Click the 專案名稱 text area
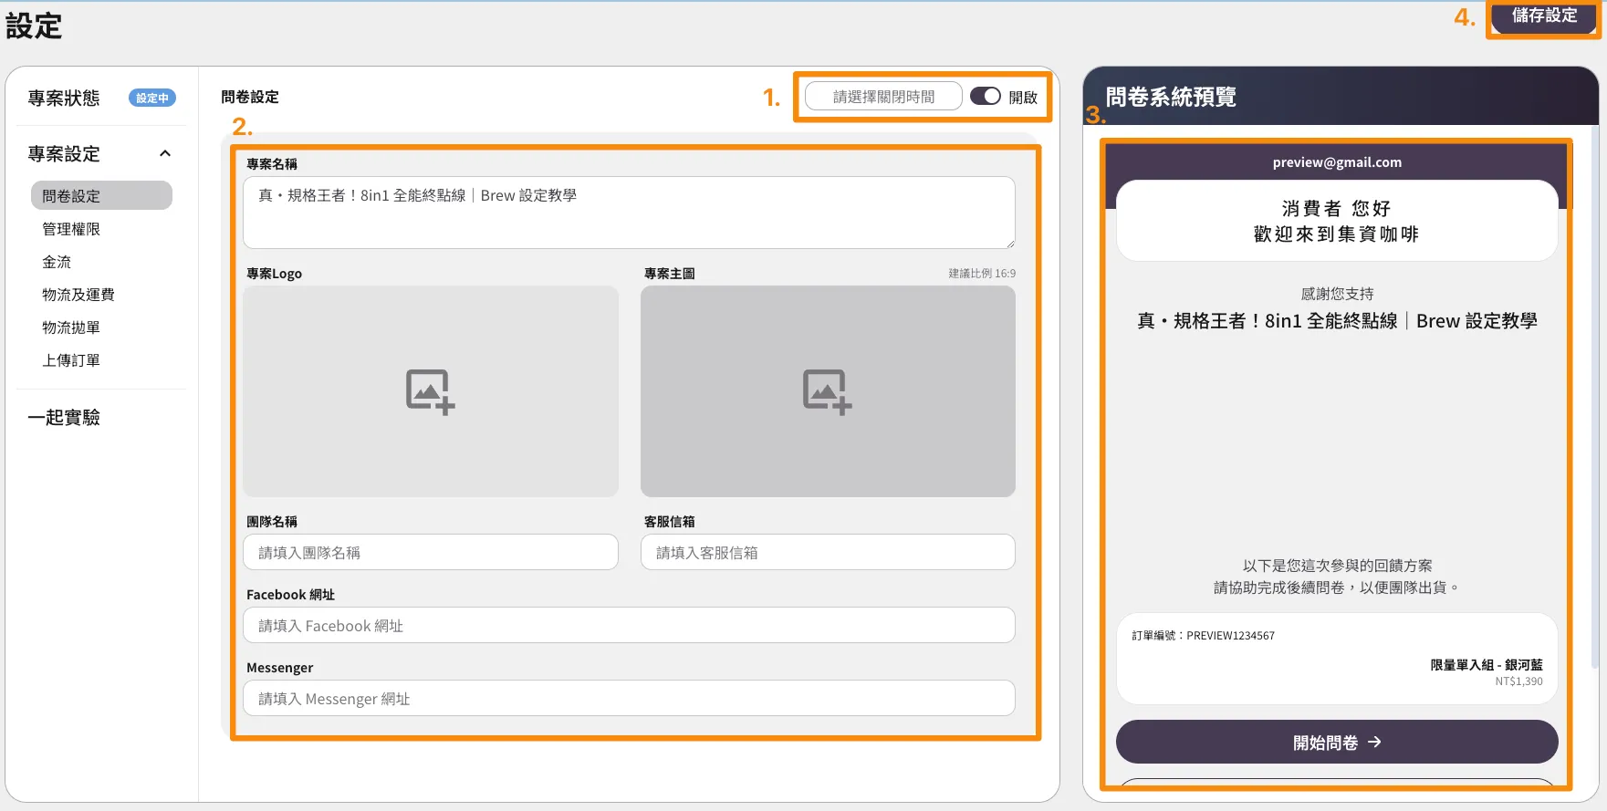The height and width of the screenshot is (811, 1607). 629,213
